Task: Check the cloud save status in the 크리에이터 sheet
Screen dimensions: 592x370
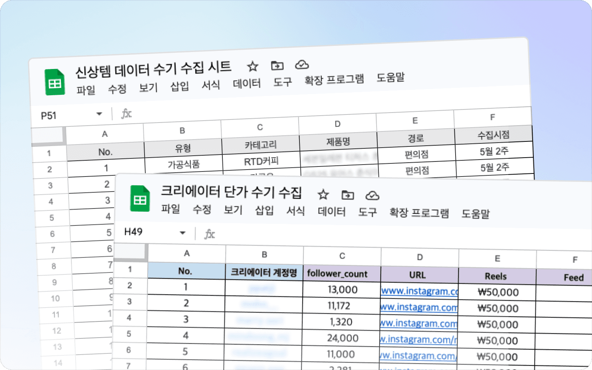Action: [372, 195]
